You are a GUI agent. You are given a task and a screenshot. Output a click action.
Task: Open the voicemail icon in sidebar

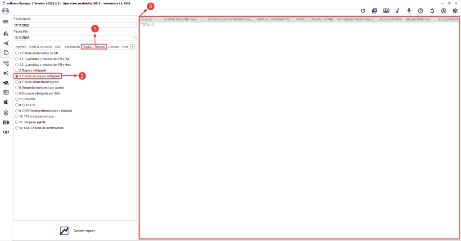coord(6,132)
